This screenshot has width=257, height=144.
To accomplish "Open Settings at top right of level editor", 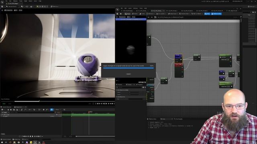I will click(252, 6).
